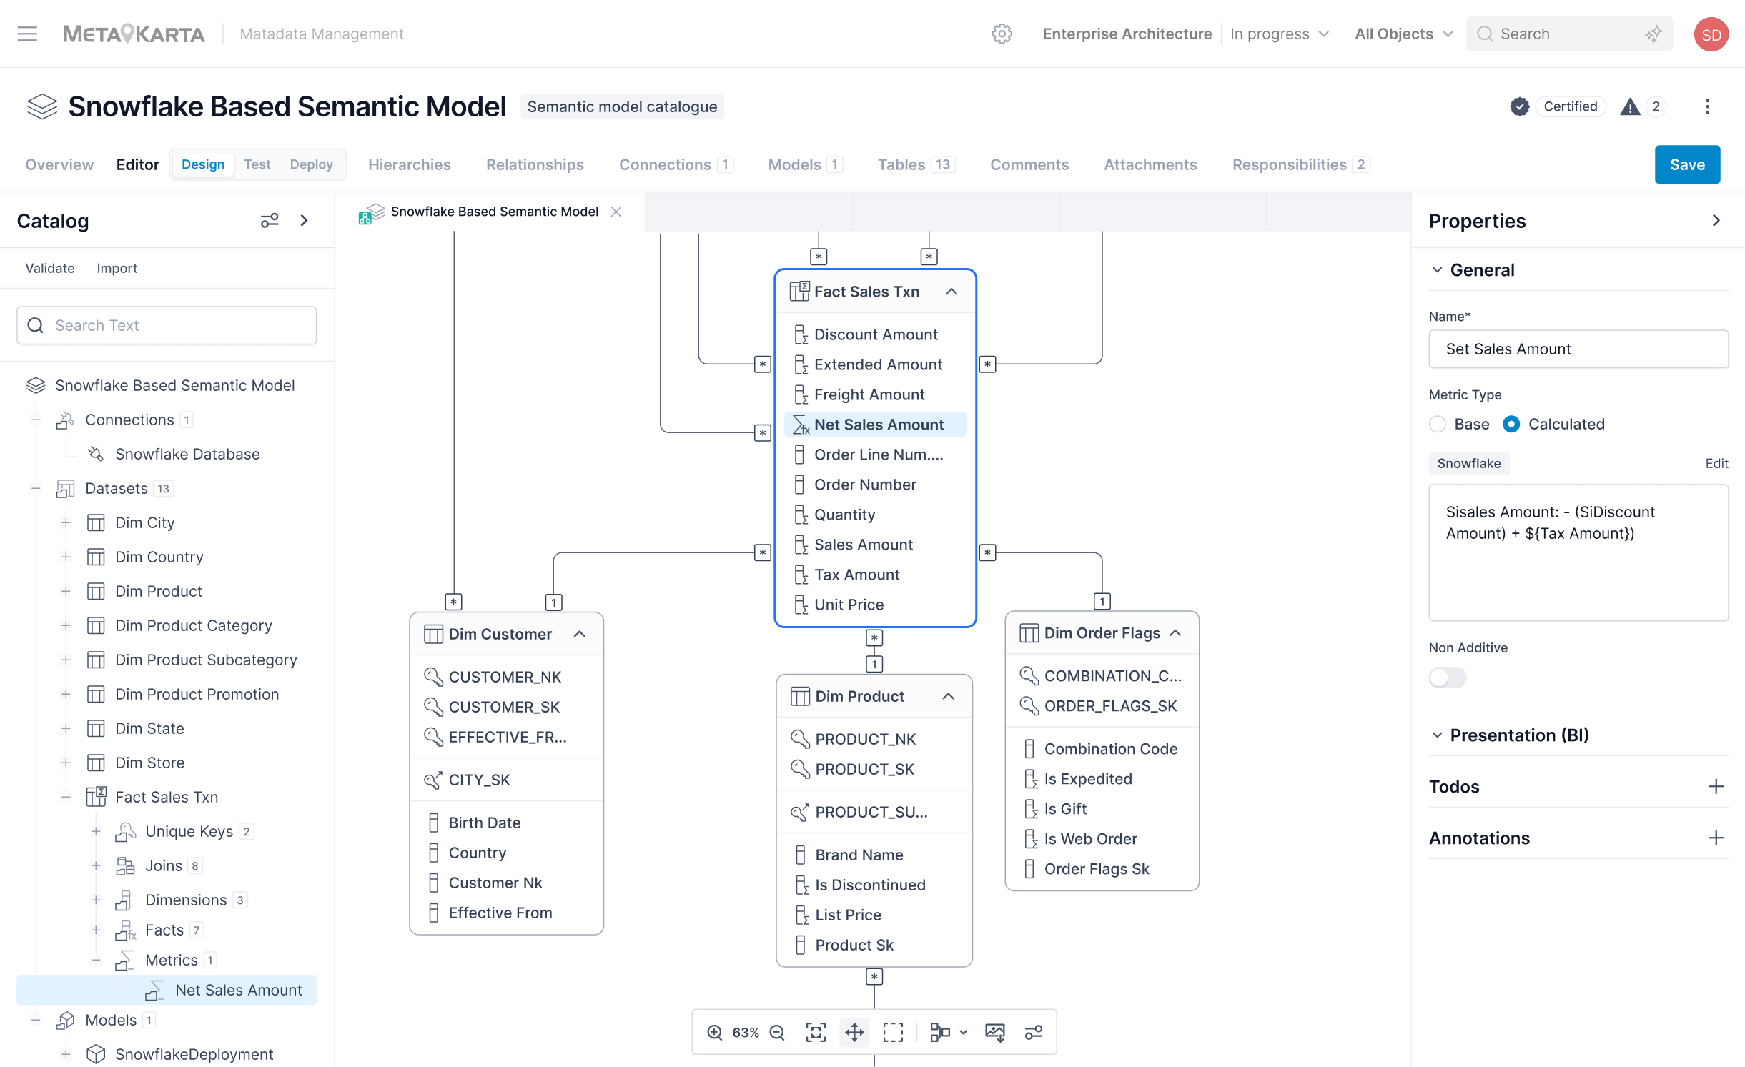Close the Snowflake Based Semantic Model tab

coord(616,212)
